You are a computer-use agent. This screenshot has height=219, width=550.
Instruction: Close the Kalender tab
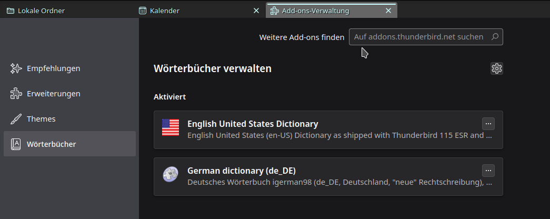(x=256, y=11)
